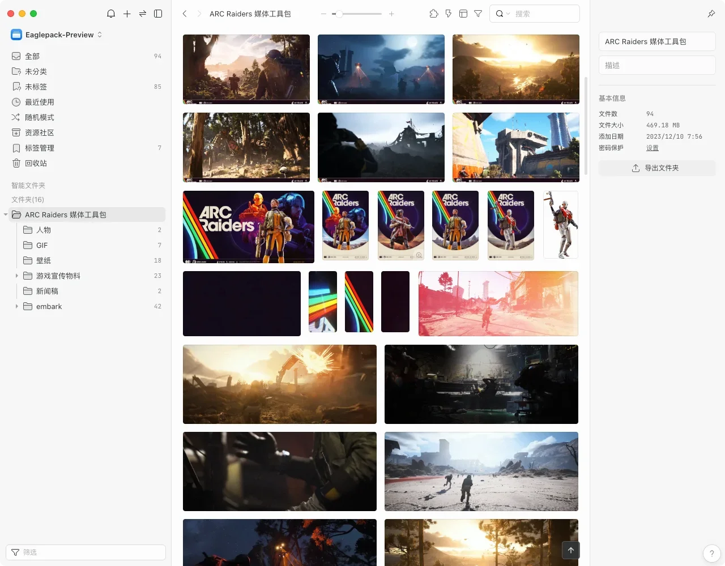Select the ARC Raiders logo banner thumbnail
725x566 pixels.
coord(249,227)
